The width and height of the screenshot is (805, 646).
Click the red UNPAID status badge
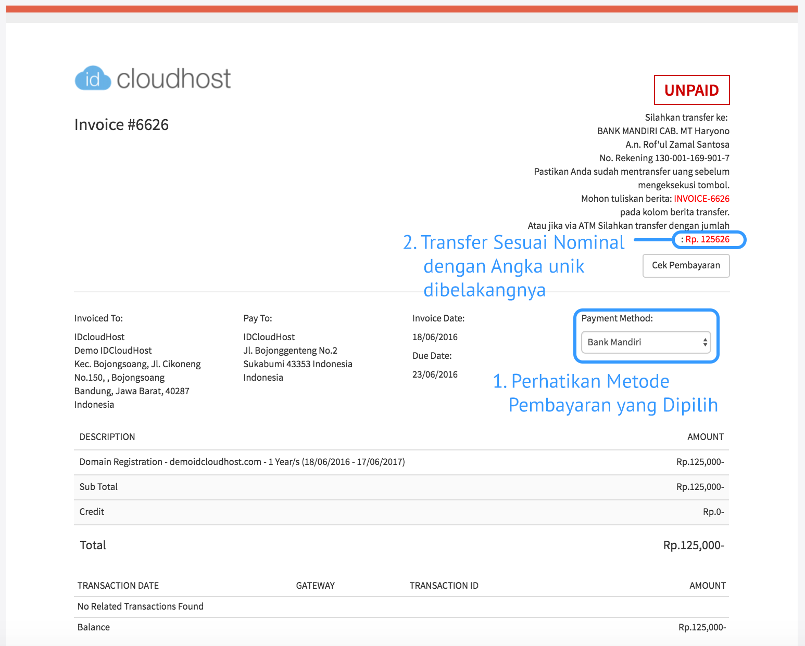pyautogui.click(x=691, y=90)
